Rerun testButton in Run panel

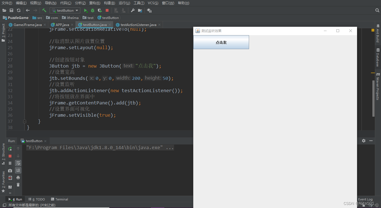10,149
